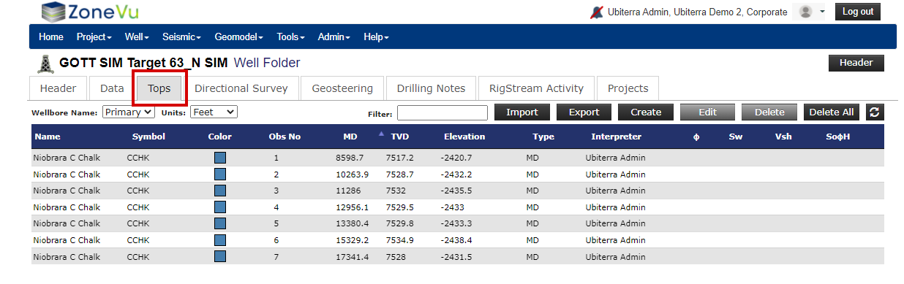This screenshot has height=284, width=904.
Task: Open the Projects tab
Action: (628, 88)
